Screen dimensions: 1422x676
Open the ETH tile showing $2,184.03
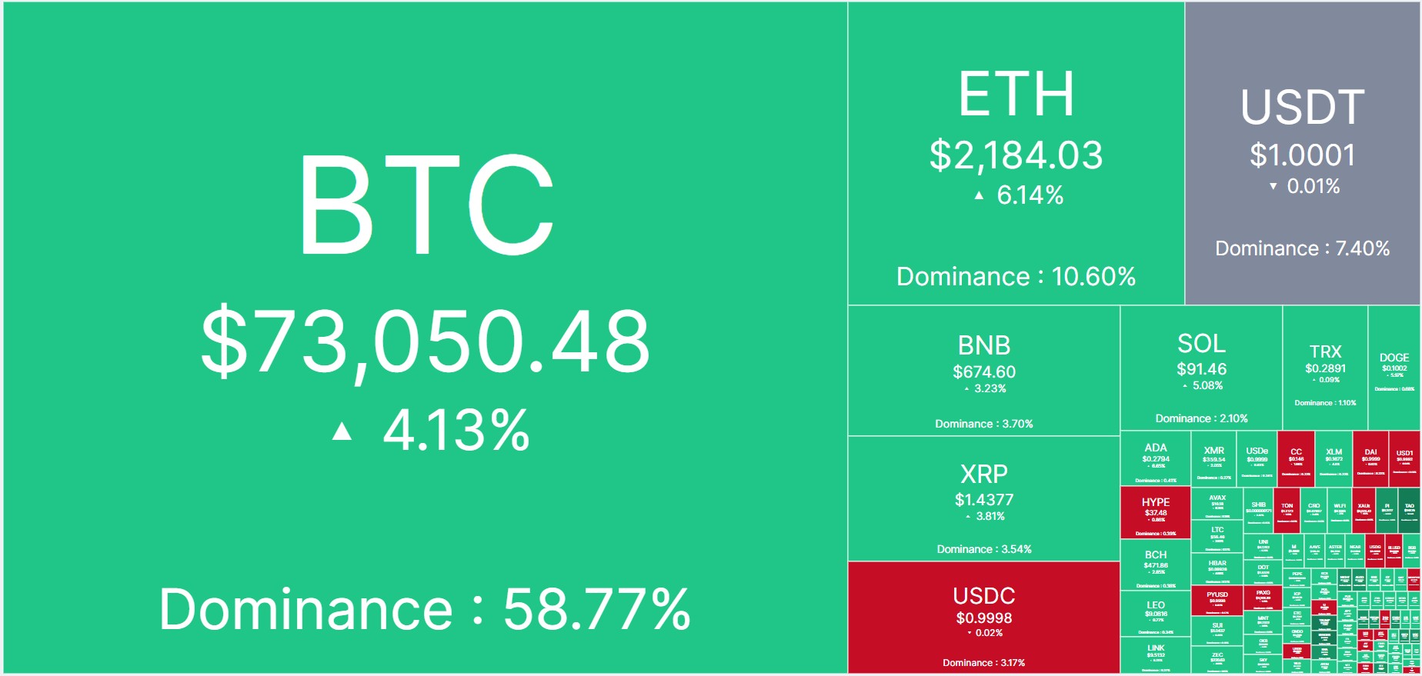click(x=1016, y=154)
